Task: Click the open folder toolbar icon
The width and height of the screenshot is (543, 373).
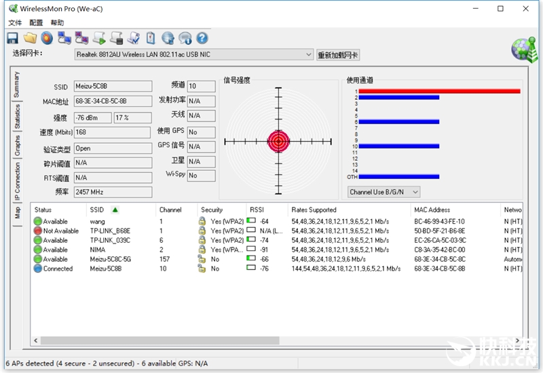Action: [x=30, y=38]
